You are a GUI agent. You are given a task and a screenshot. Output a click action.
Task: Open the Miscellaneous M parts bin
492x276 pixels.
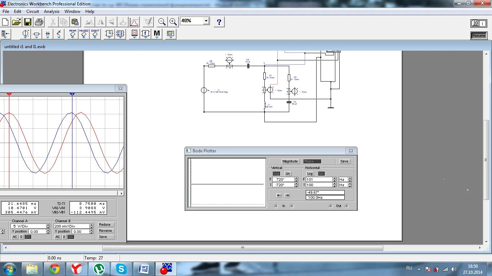[x=157, y=34]
